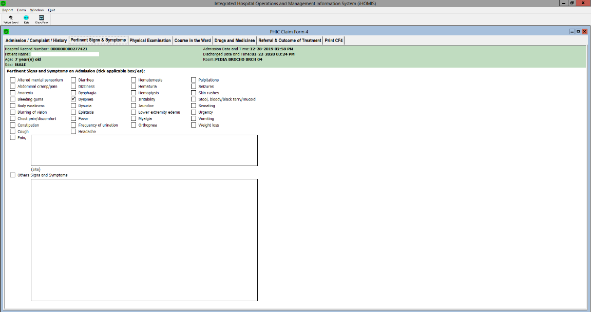Click the Patient Name field
The height and width of the screenshot is (312, 591).
(65, 54)
